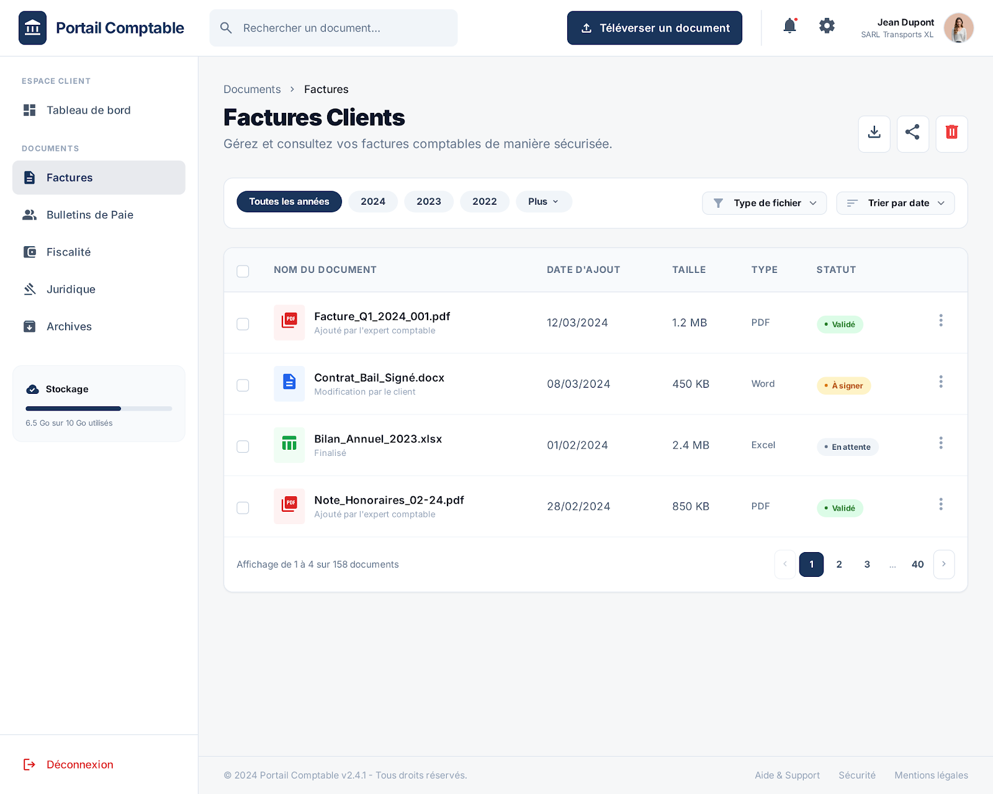Open Aide & Support link

(787, 775)
